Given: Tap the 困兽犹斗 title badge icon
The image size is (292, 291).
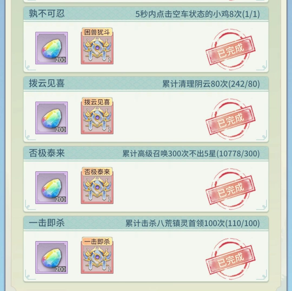Looking at the screenshot, I should point(97,46).
